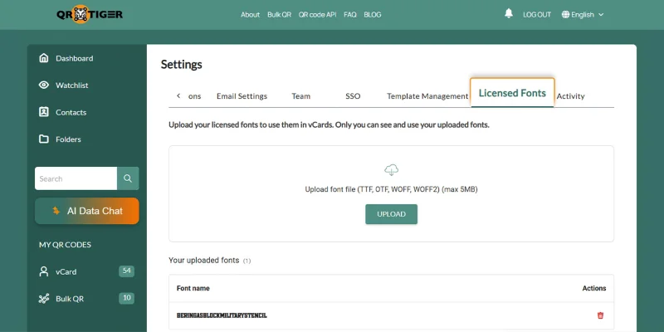Open the English language dropdown
Viewport: 664px width, 332px height.
click(x=583, y=14)
